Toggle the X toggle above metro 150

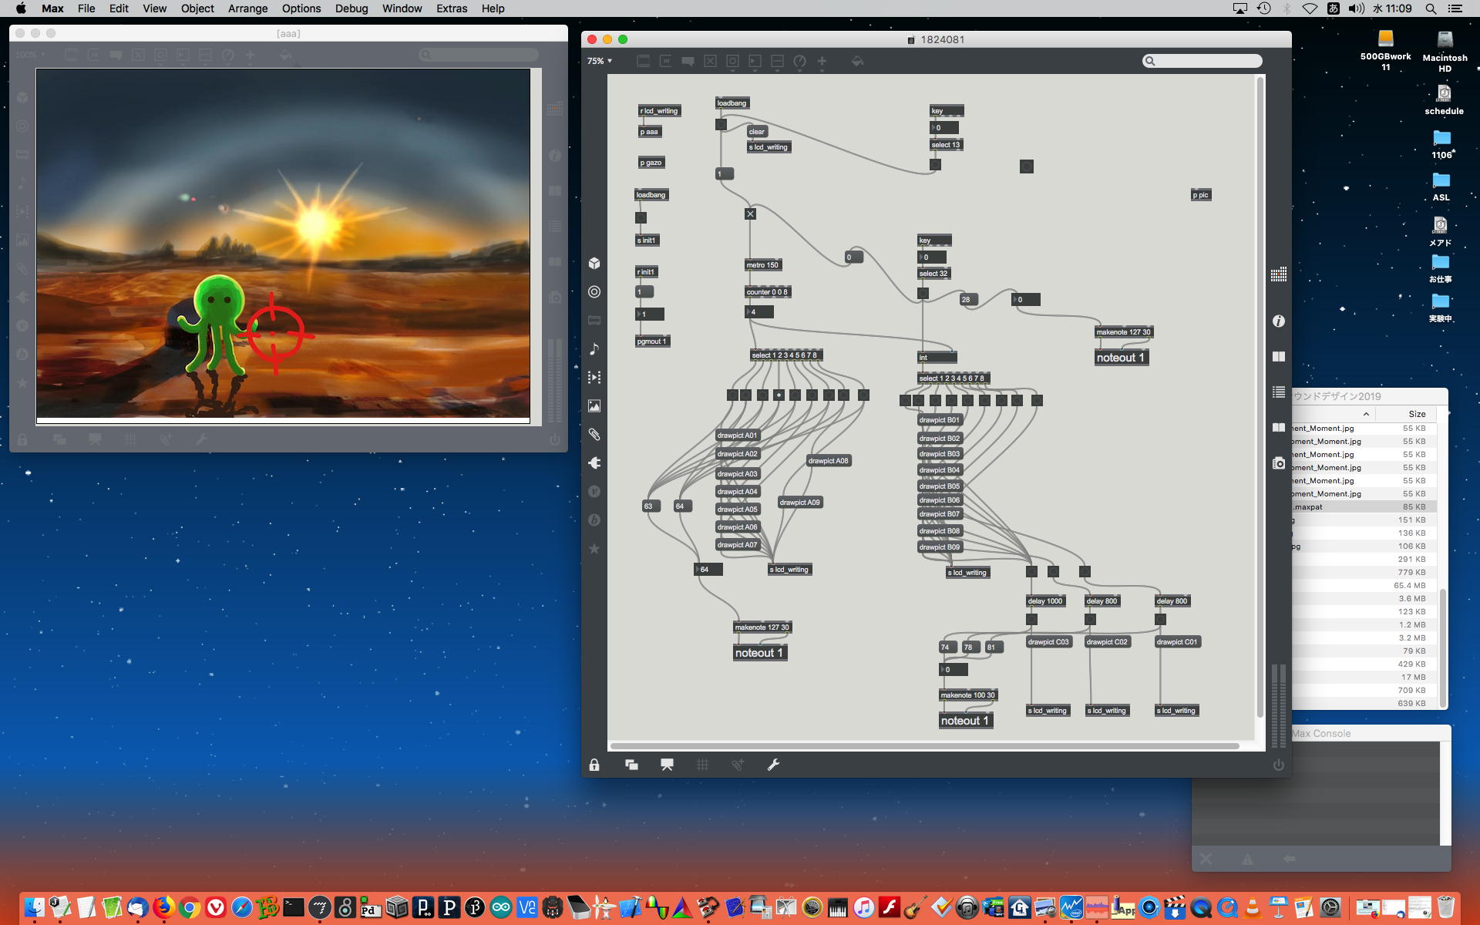(750, 214)
